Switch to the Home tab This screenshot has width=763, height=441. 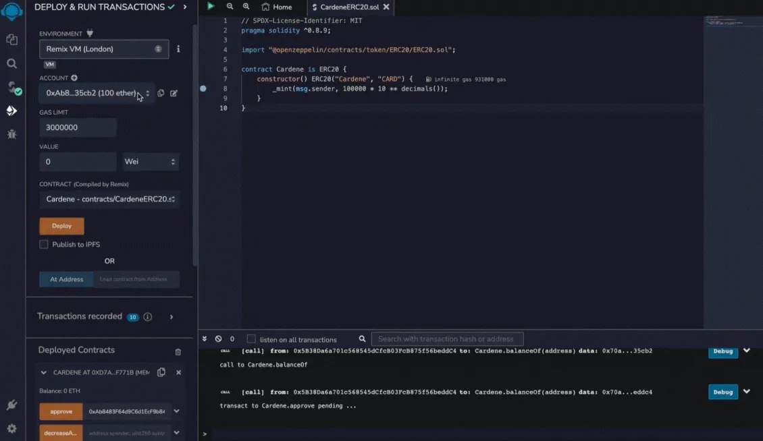[277, 7]
